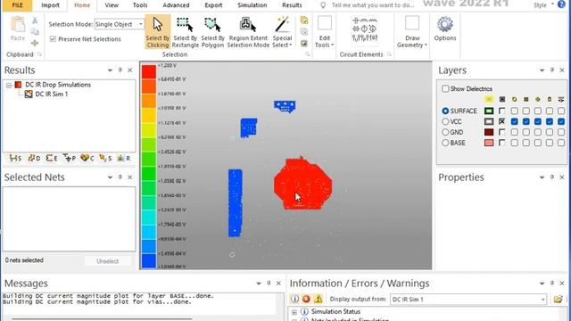Click the BASE layer pink color swatch
Image resolution: width=571 pixels, height=321 pixels.
tap(489, 143)
